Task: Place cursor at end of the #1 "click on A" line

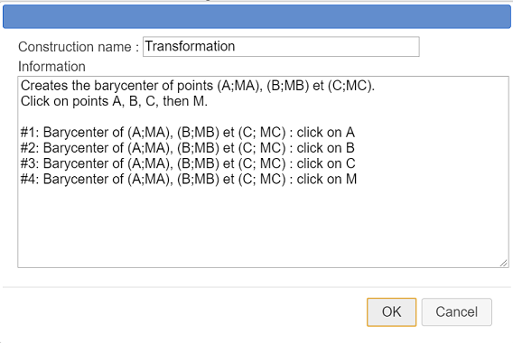Action: tap(356, 133)
